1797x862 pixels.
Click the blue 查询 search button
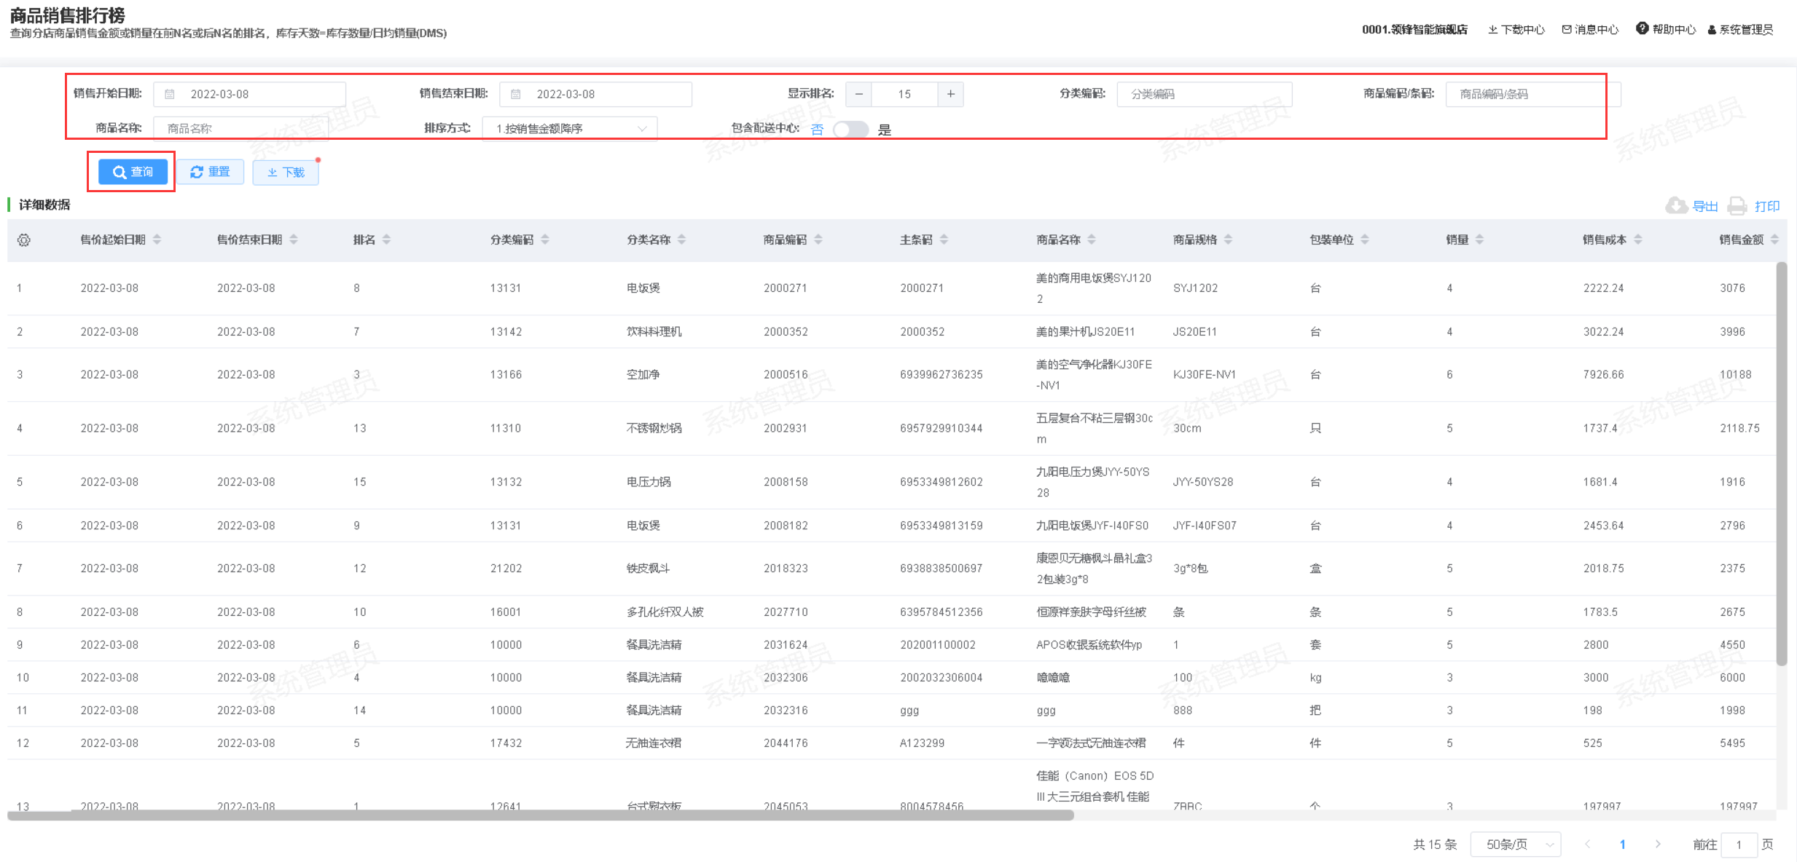click(133, 172)
